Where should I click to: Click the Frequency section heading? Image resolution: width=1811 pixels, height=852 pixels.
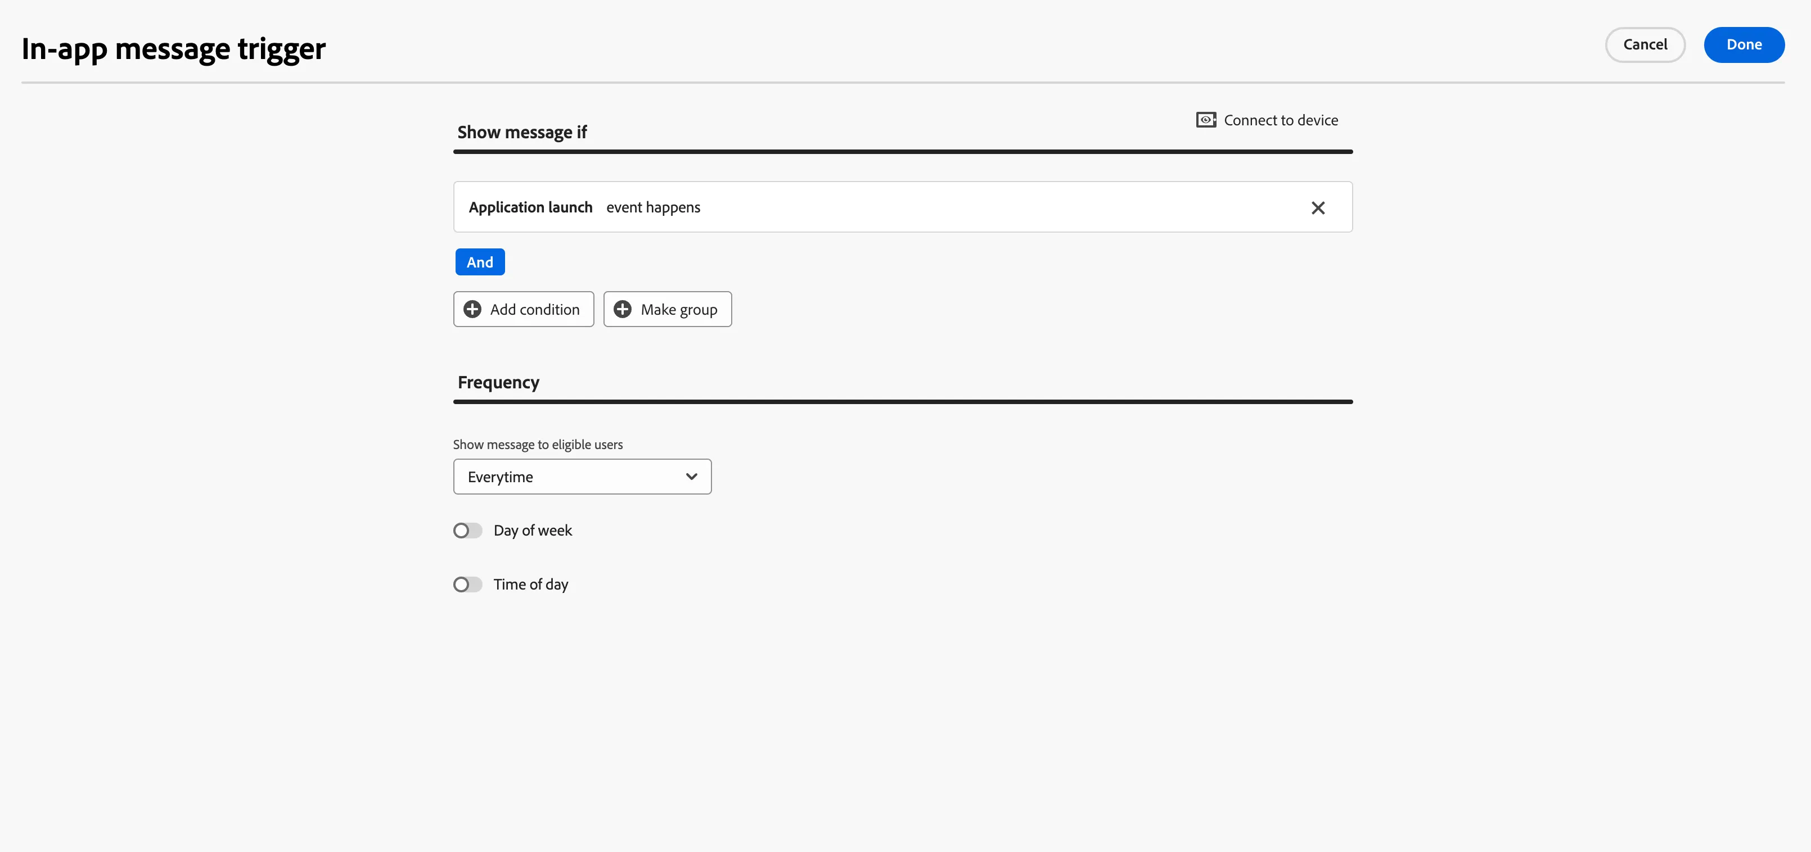[x=498, y=383]
